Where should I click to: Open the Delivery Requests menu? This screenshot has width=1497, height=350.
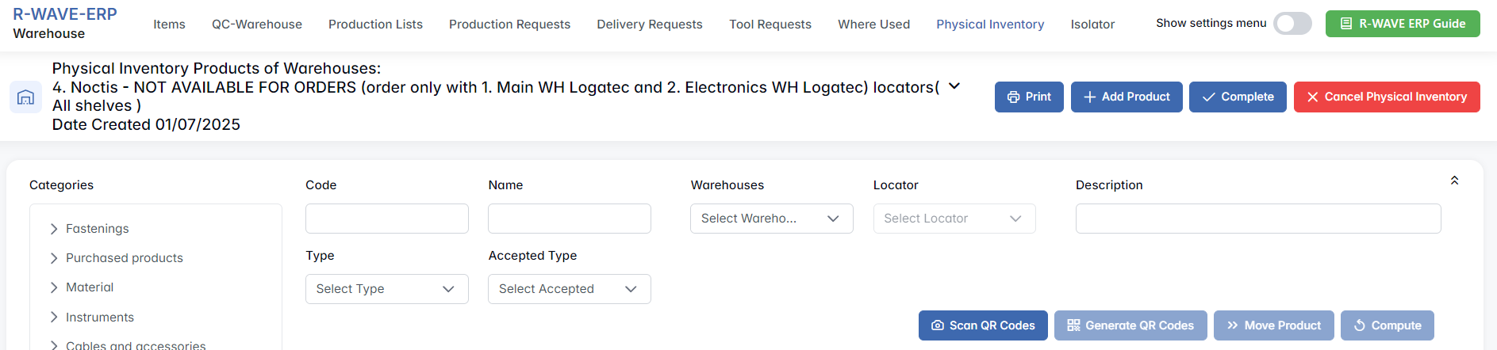(x=649, y=25)
